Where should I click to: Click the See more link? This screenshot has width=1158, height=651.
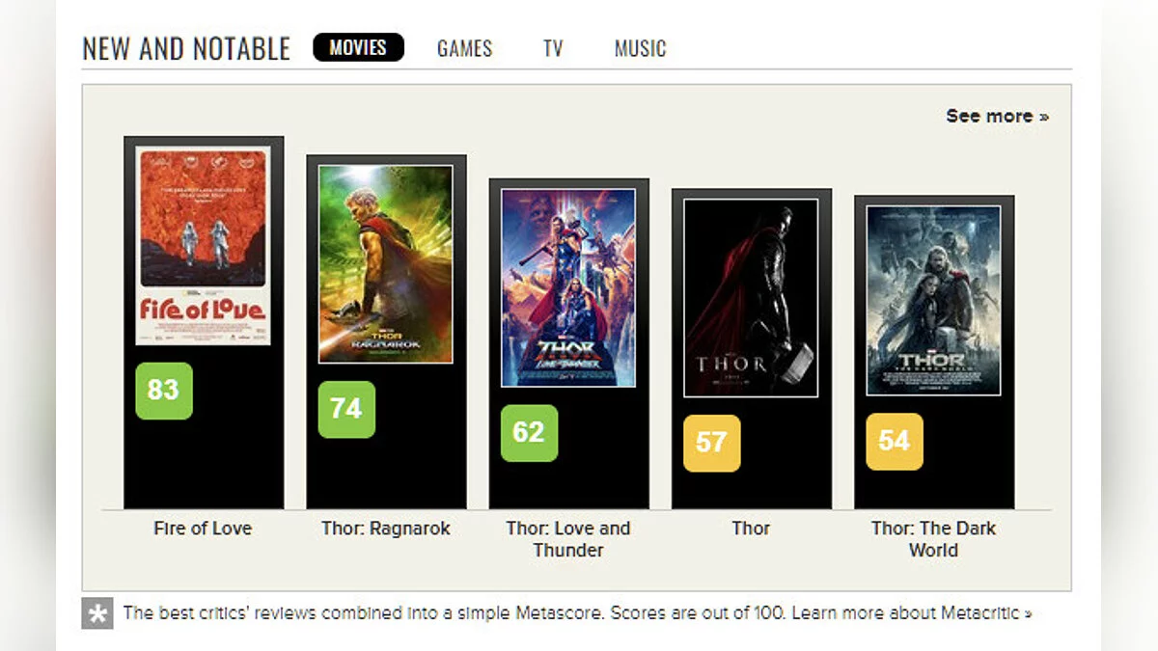pos(997,116)
